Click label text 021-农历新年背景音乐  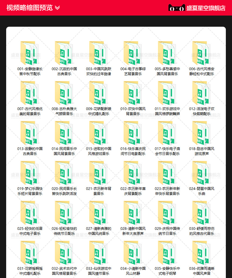[99, 191]
